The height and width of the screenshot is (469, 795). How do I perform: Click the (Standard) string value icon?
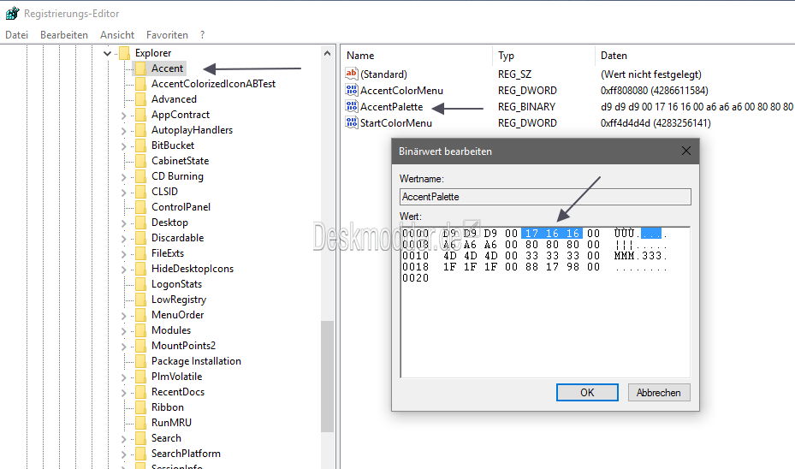352,74
